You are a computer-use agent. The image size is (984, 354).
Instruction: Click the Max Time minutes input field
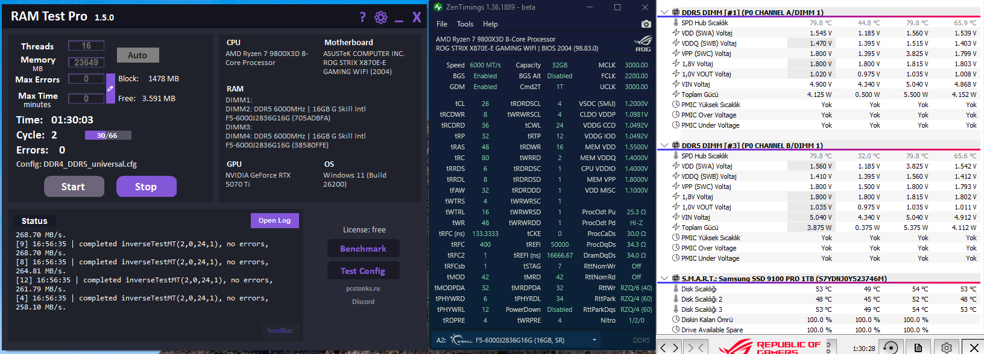[86, 98]
